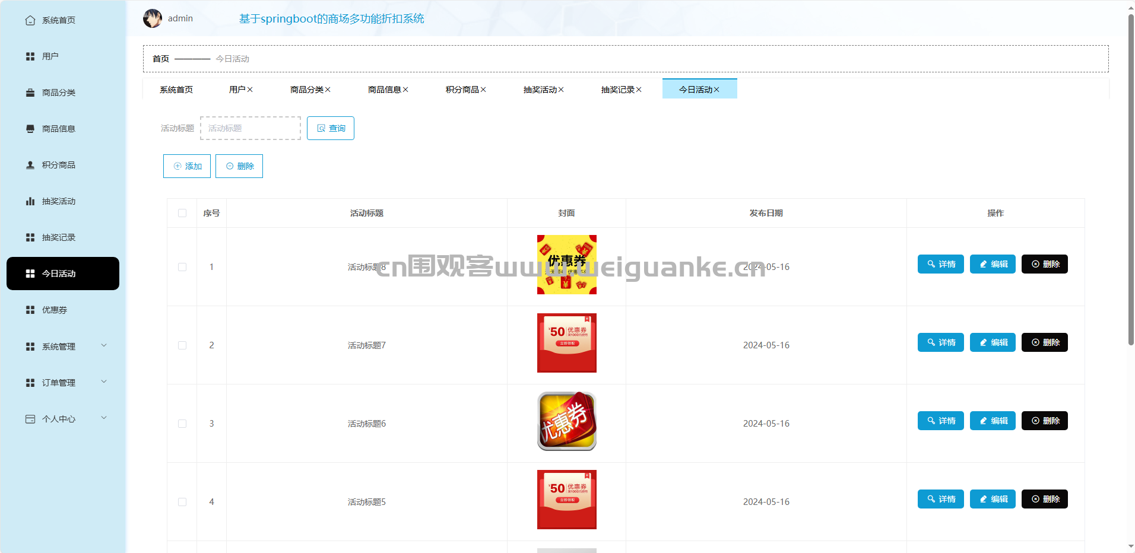Click the home icon beside 系统首页
This screenshot has width=1135, height=553.
point(30,20)
